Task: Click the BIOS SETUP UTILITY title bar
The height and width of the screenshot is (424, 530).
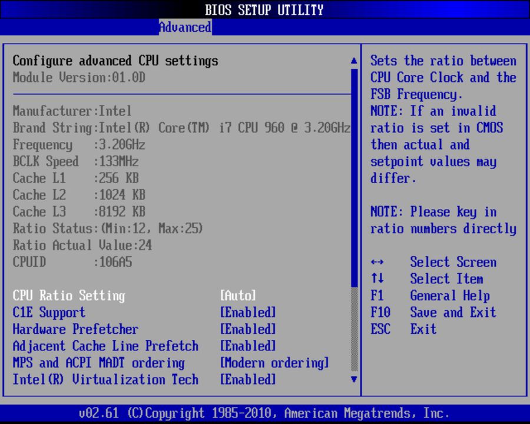Action: point(264,9)
